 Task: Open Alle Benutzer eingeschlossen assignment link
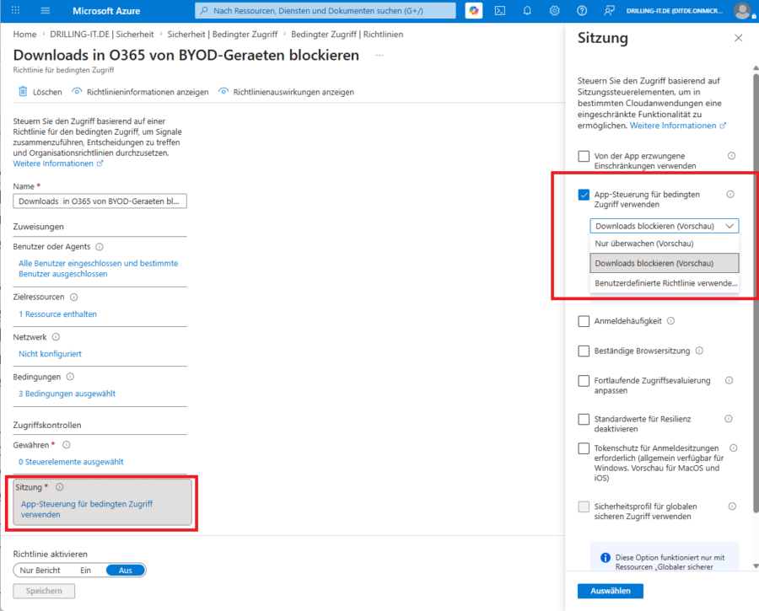tap(99, 269)
